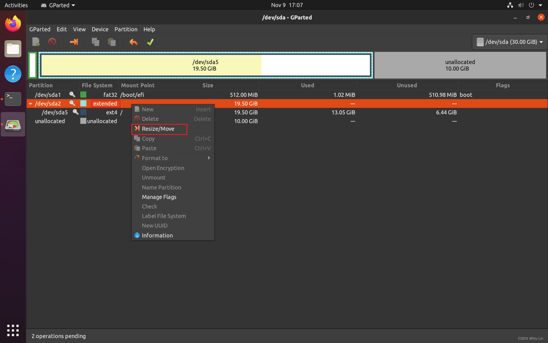Click the key icon beside /dev/sda1
This screenshot has width=548, height=343.
[72, 94]
